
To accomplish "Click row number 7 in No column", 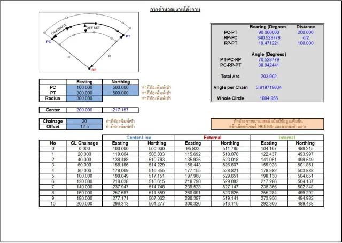I will (x=52, y=187).
